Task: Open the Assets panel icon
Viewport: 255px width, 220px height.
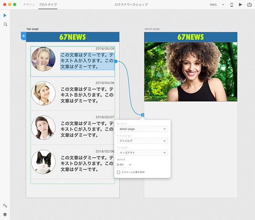Action: pos(5,206)
